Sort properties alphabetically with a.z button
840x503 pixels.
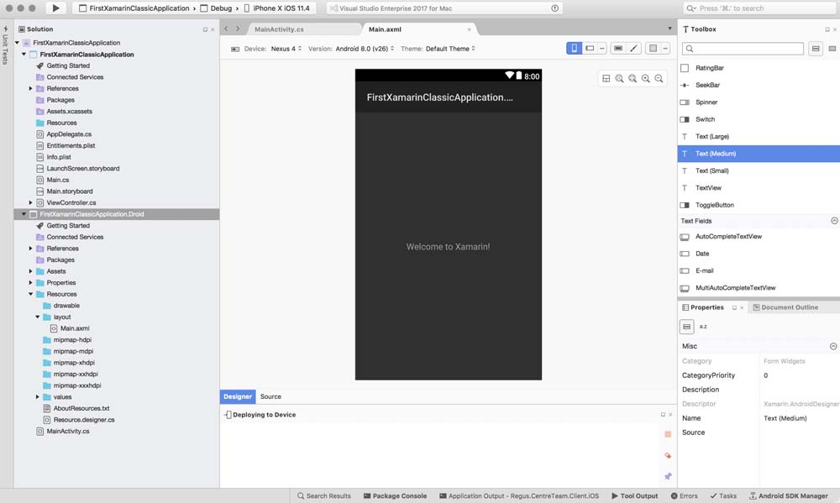coord(703,326)
